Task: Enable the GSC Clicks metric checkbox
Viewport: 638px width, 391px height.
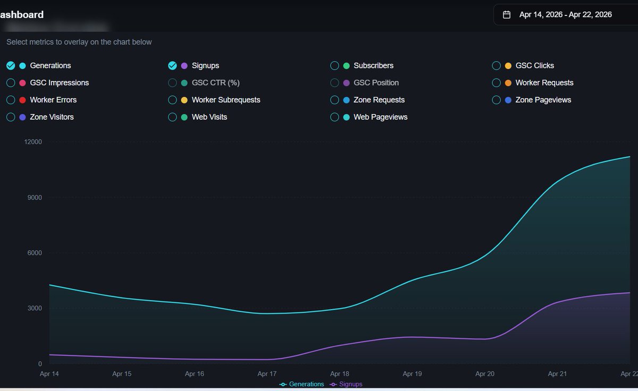Action: coord(496,66)
